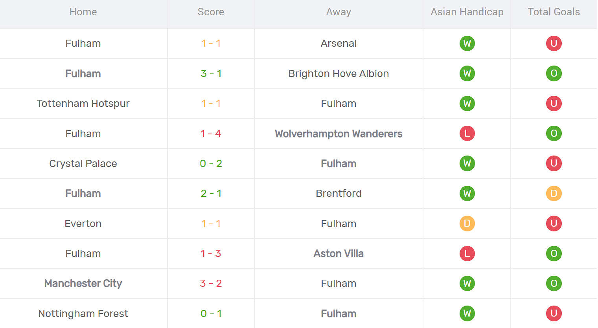Select the Home column header
This screenshot has height=328, width=598.
tap(83, 12)
